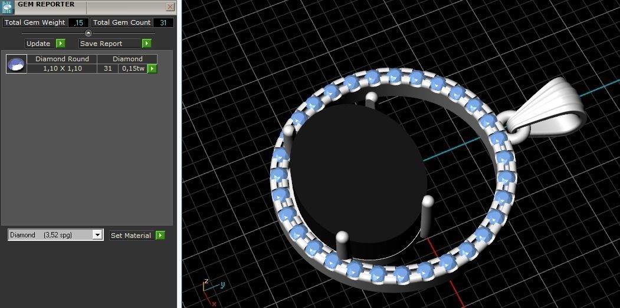Click the green arrow next to Set Material
This screenshot has height=308, width=620.
pyautogui.click(x=160, y=236)
